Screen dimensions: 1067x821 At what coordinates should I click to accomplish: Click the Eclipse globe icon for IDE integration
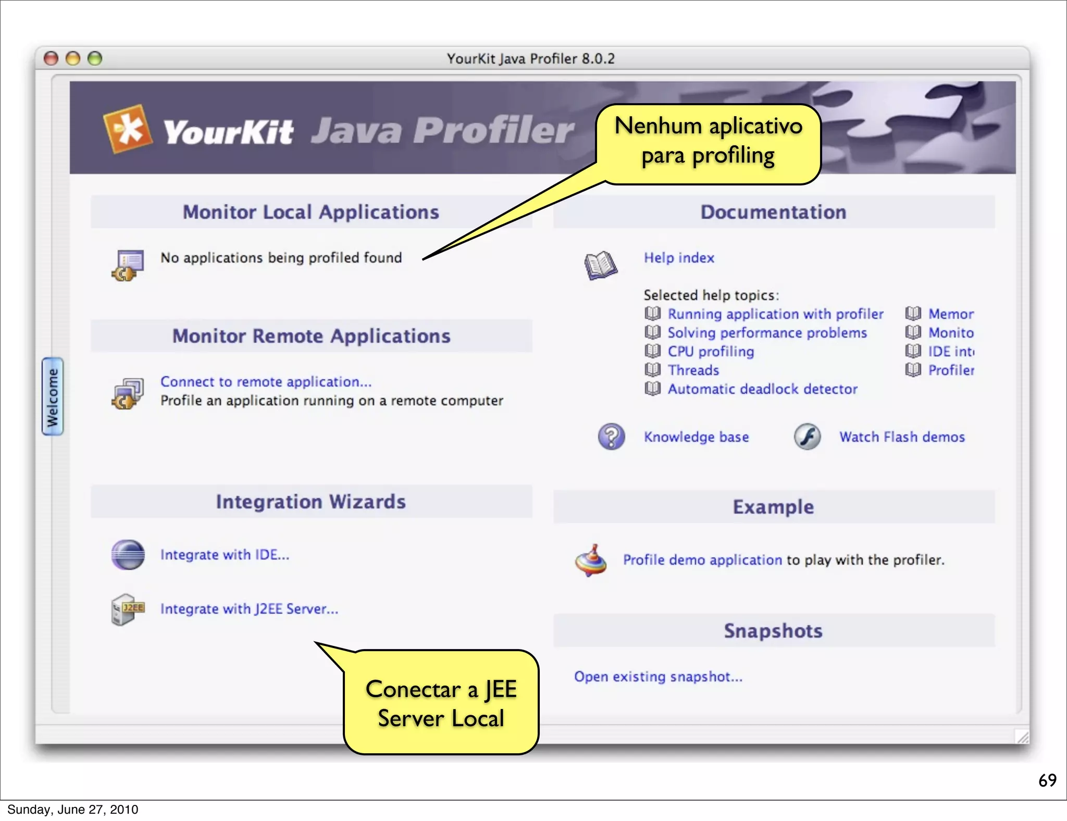coord(128,555)
